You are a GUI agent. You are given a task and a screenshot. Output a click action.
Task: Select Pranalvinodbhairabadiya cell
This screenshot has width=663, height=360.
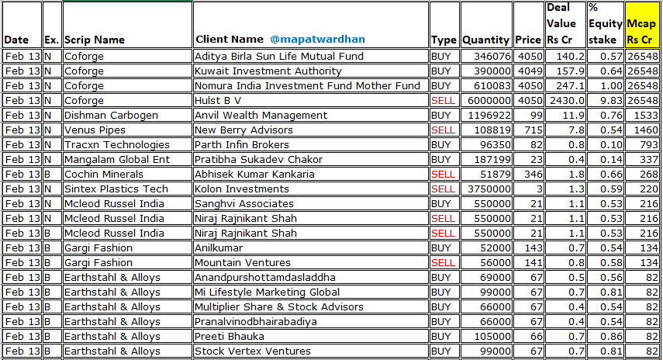[311, 322]
